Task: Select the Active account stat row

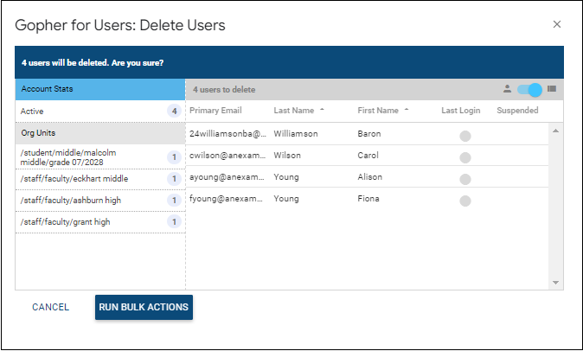Action: pyautogui.click(x=100, y=111)
